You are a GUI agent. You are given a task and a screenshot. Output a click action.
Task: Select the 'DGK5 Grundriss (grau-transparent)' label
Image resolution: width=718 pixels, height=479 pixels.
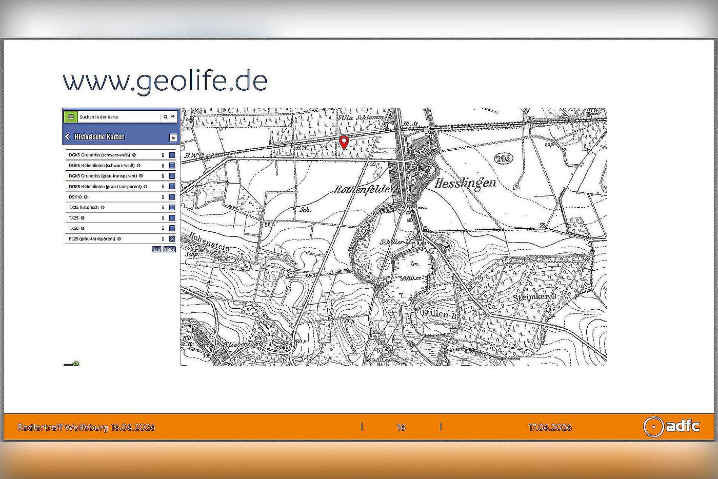coord(103,176)
